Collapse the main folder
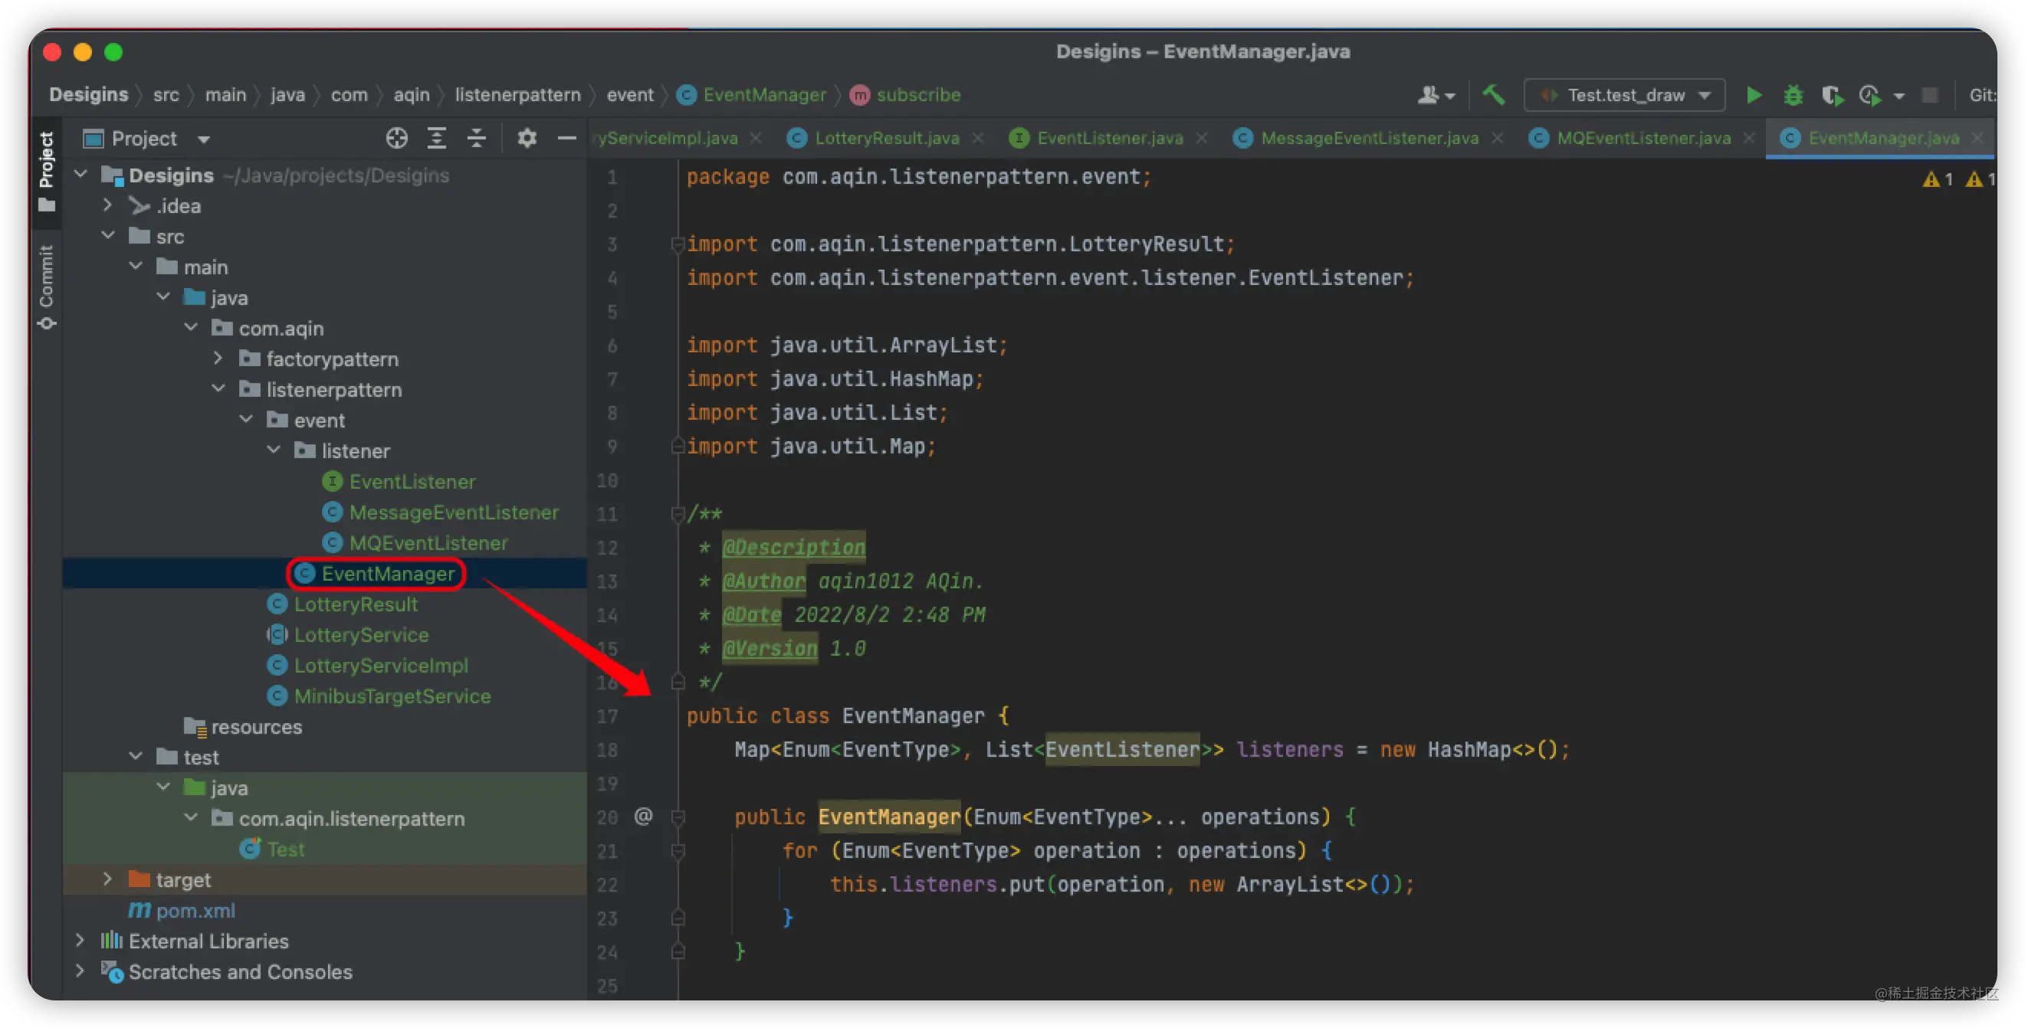 click(x=135, y=266)
